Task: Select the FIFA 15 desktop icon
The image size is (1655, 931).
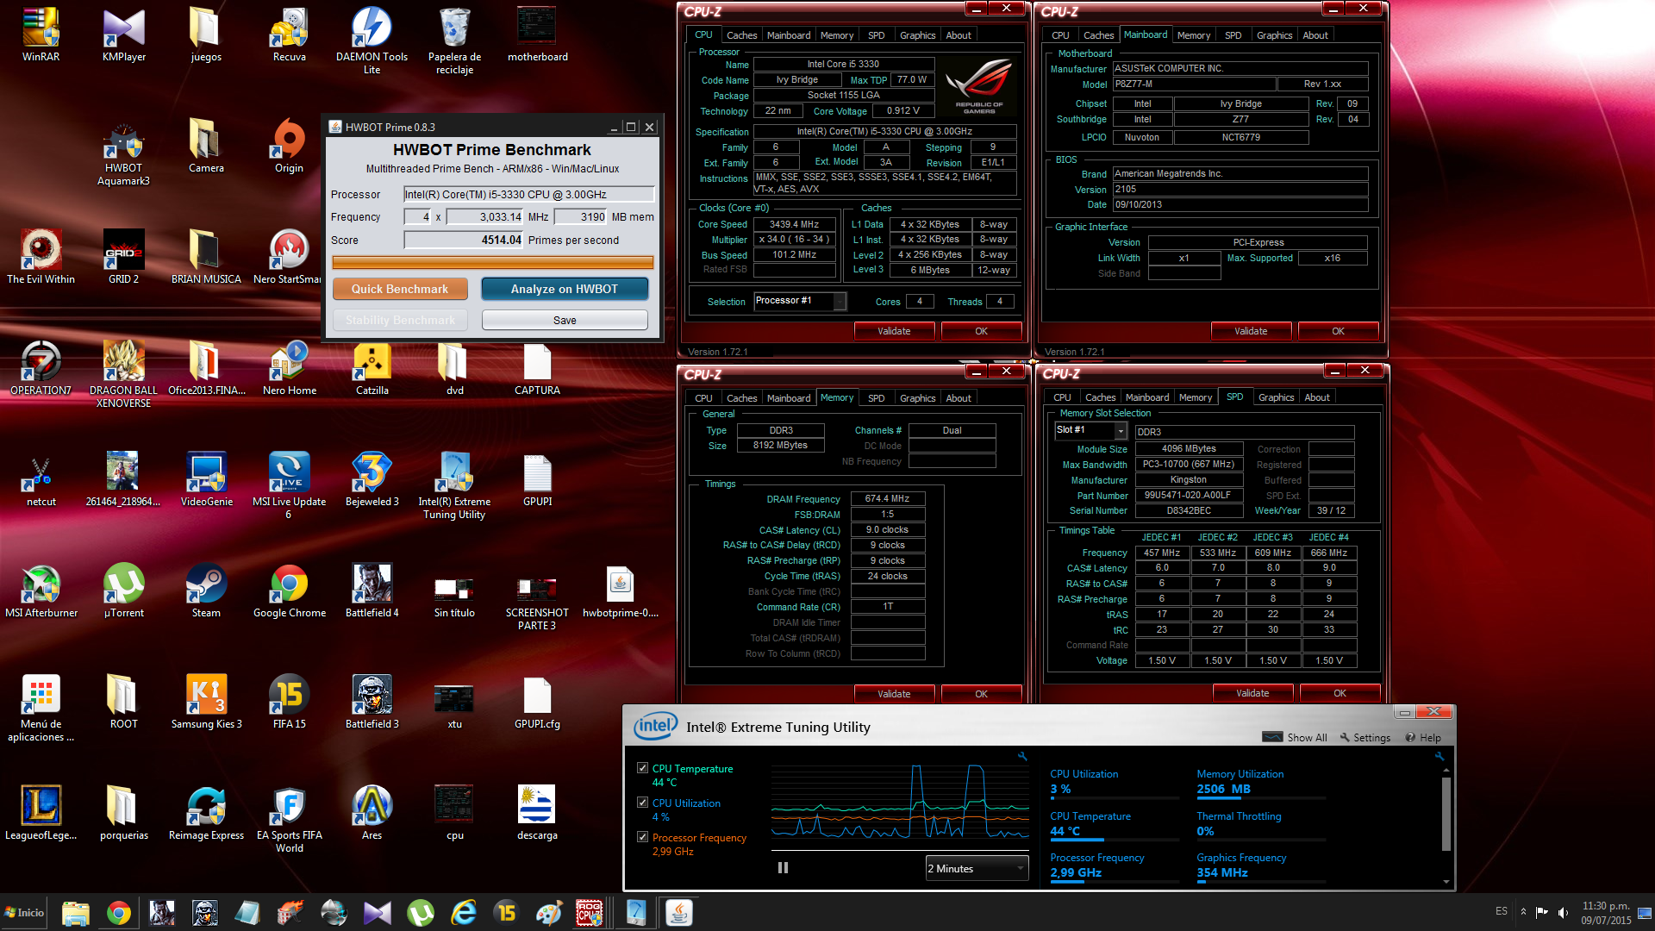Action: click(289, 702)
